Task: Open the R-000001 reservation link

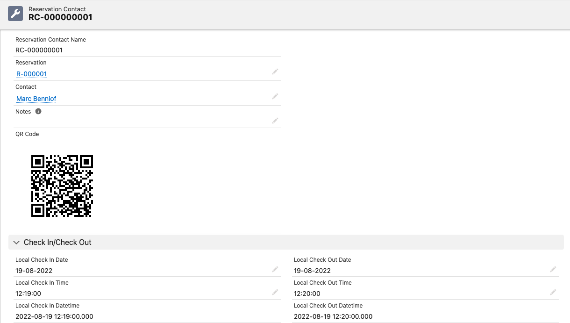Action: pyautogui.click(x=31, y=74)
